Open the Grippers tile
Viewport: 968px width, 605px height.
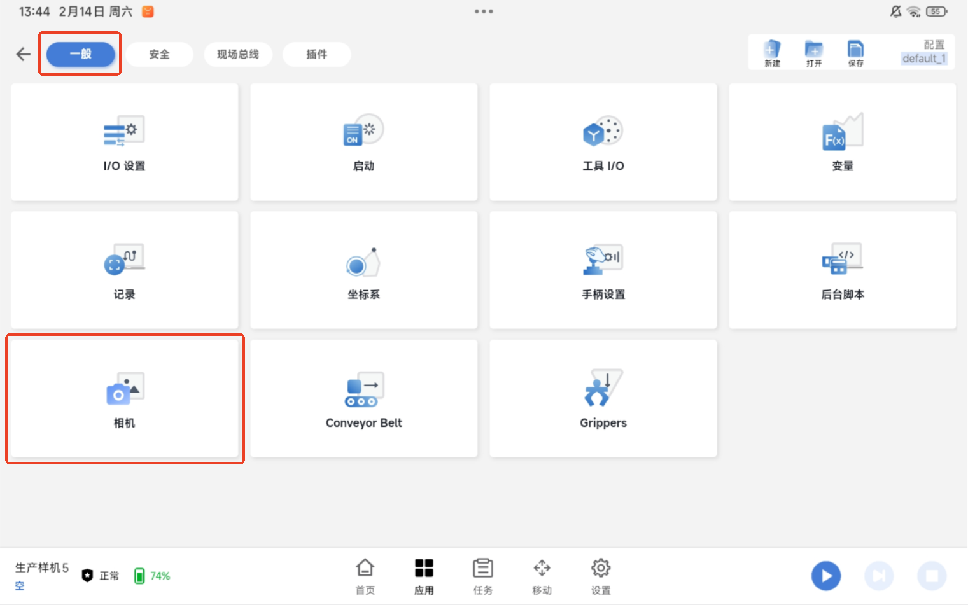point(603,399)
